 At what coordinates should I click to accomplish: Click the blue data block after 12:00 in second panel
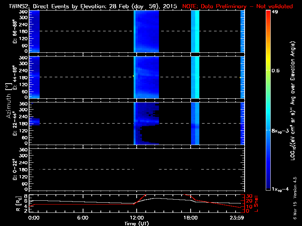(146, 78)
